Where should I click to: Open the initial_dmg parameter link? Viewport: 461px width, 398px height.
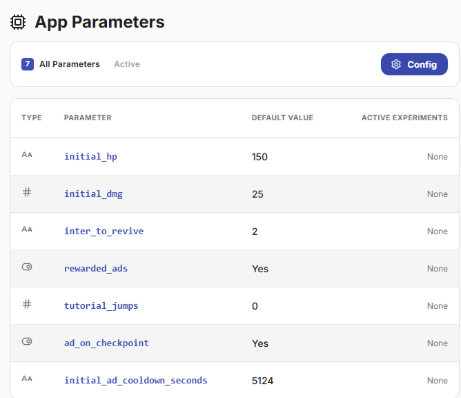pos(93,194)
